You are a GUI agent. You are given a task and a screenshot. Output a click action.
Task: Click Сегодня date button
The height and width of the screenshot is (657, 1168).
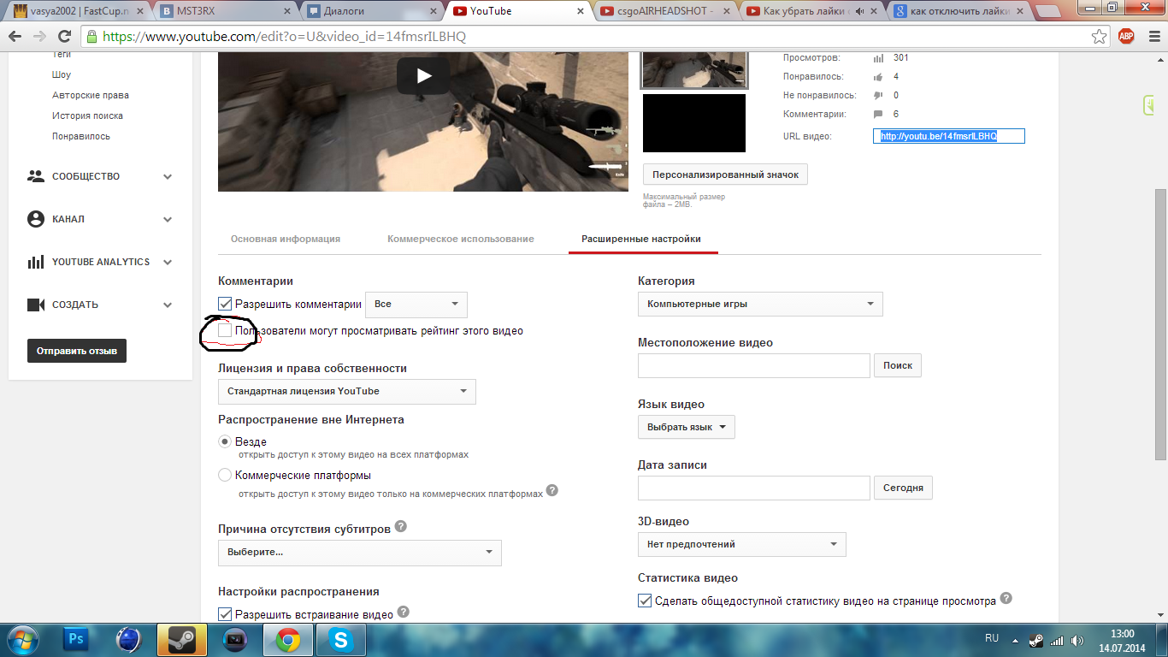[903, 488]
